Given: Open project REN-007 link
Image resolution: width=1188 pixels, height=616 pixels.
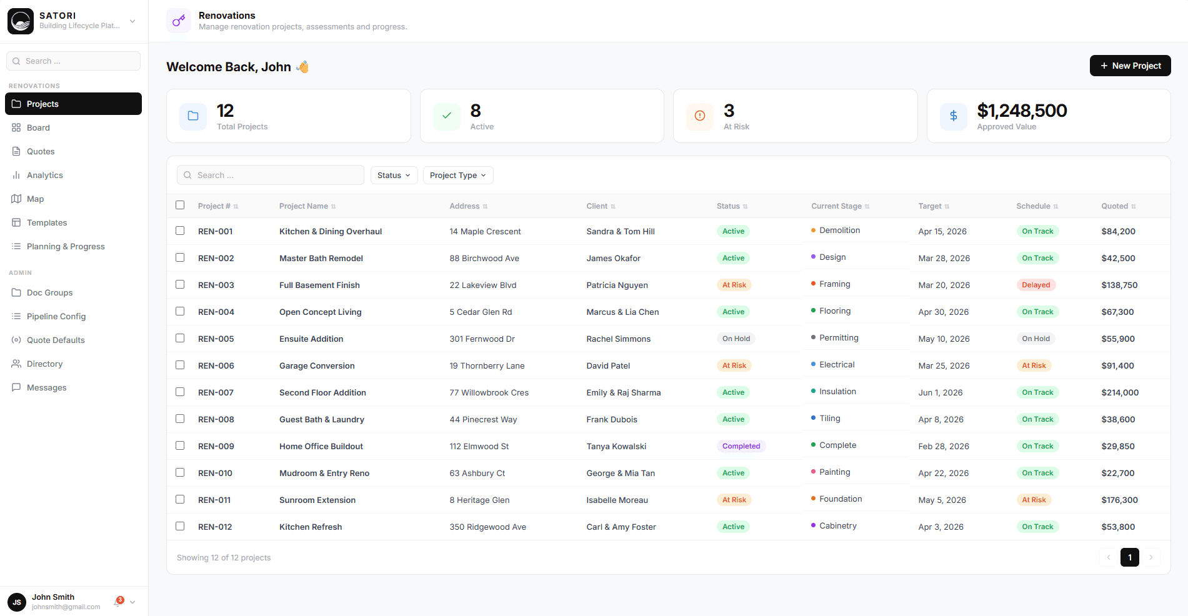Looking at the screenshot, I should click(216, 392).
